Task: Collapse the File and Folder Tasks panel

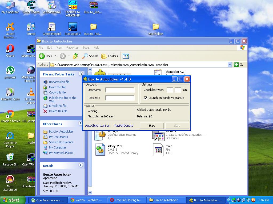Action: [81, 74]
